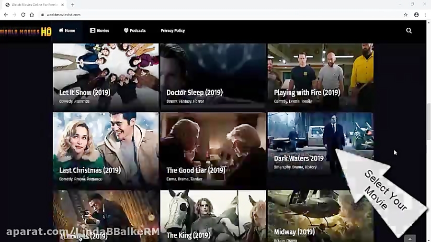This screenshot has width=431, height=242.
Task: Go to the Home menu item
Action: (67, 31)
